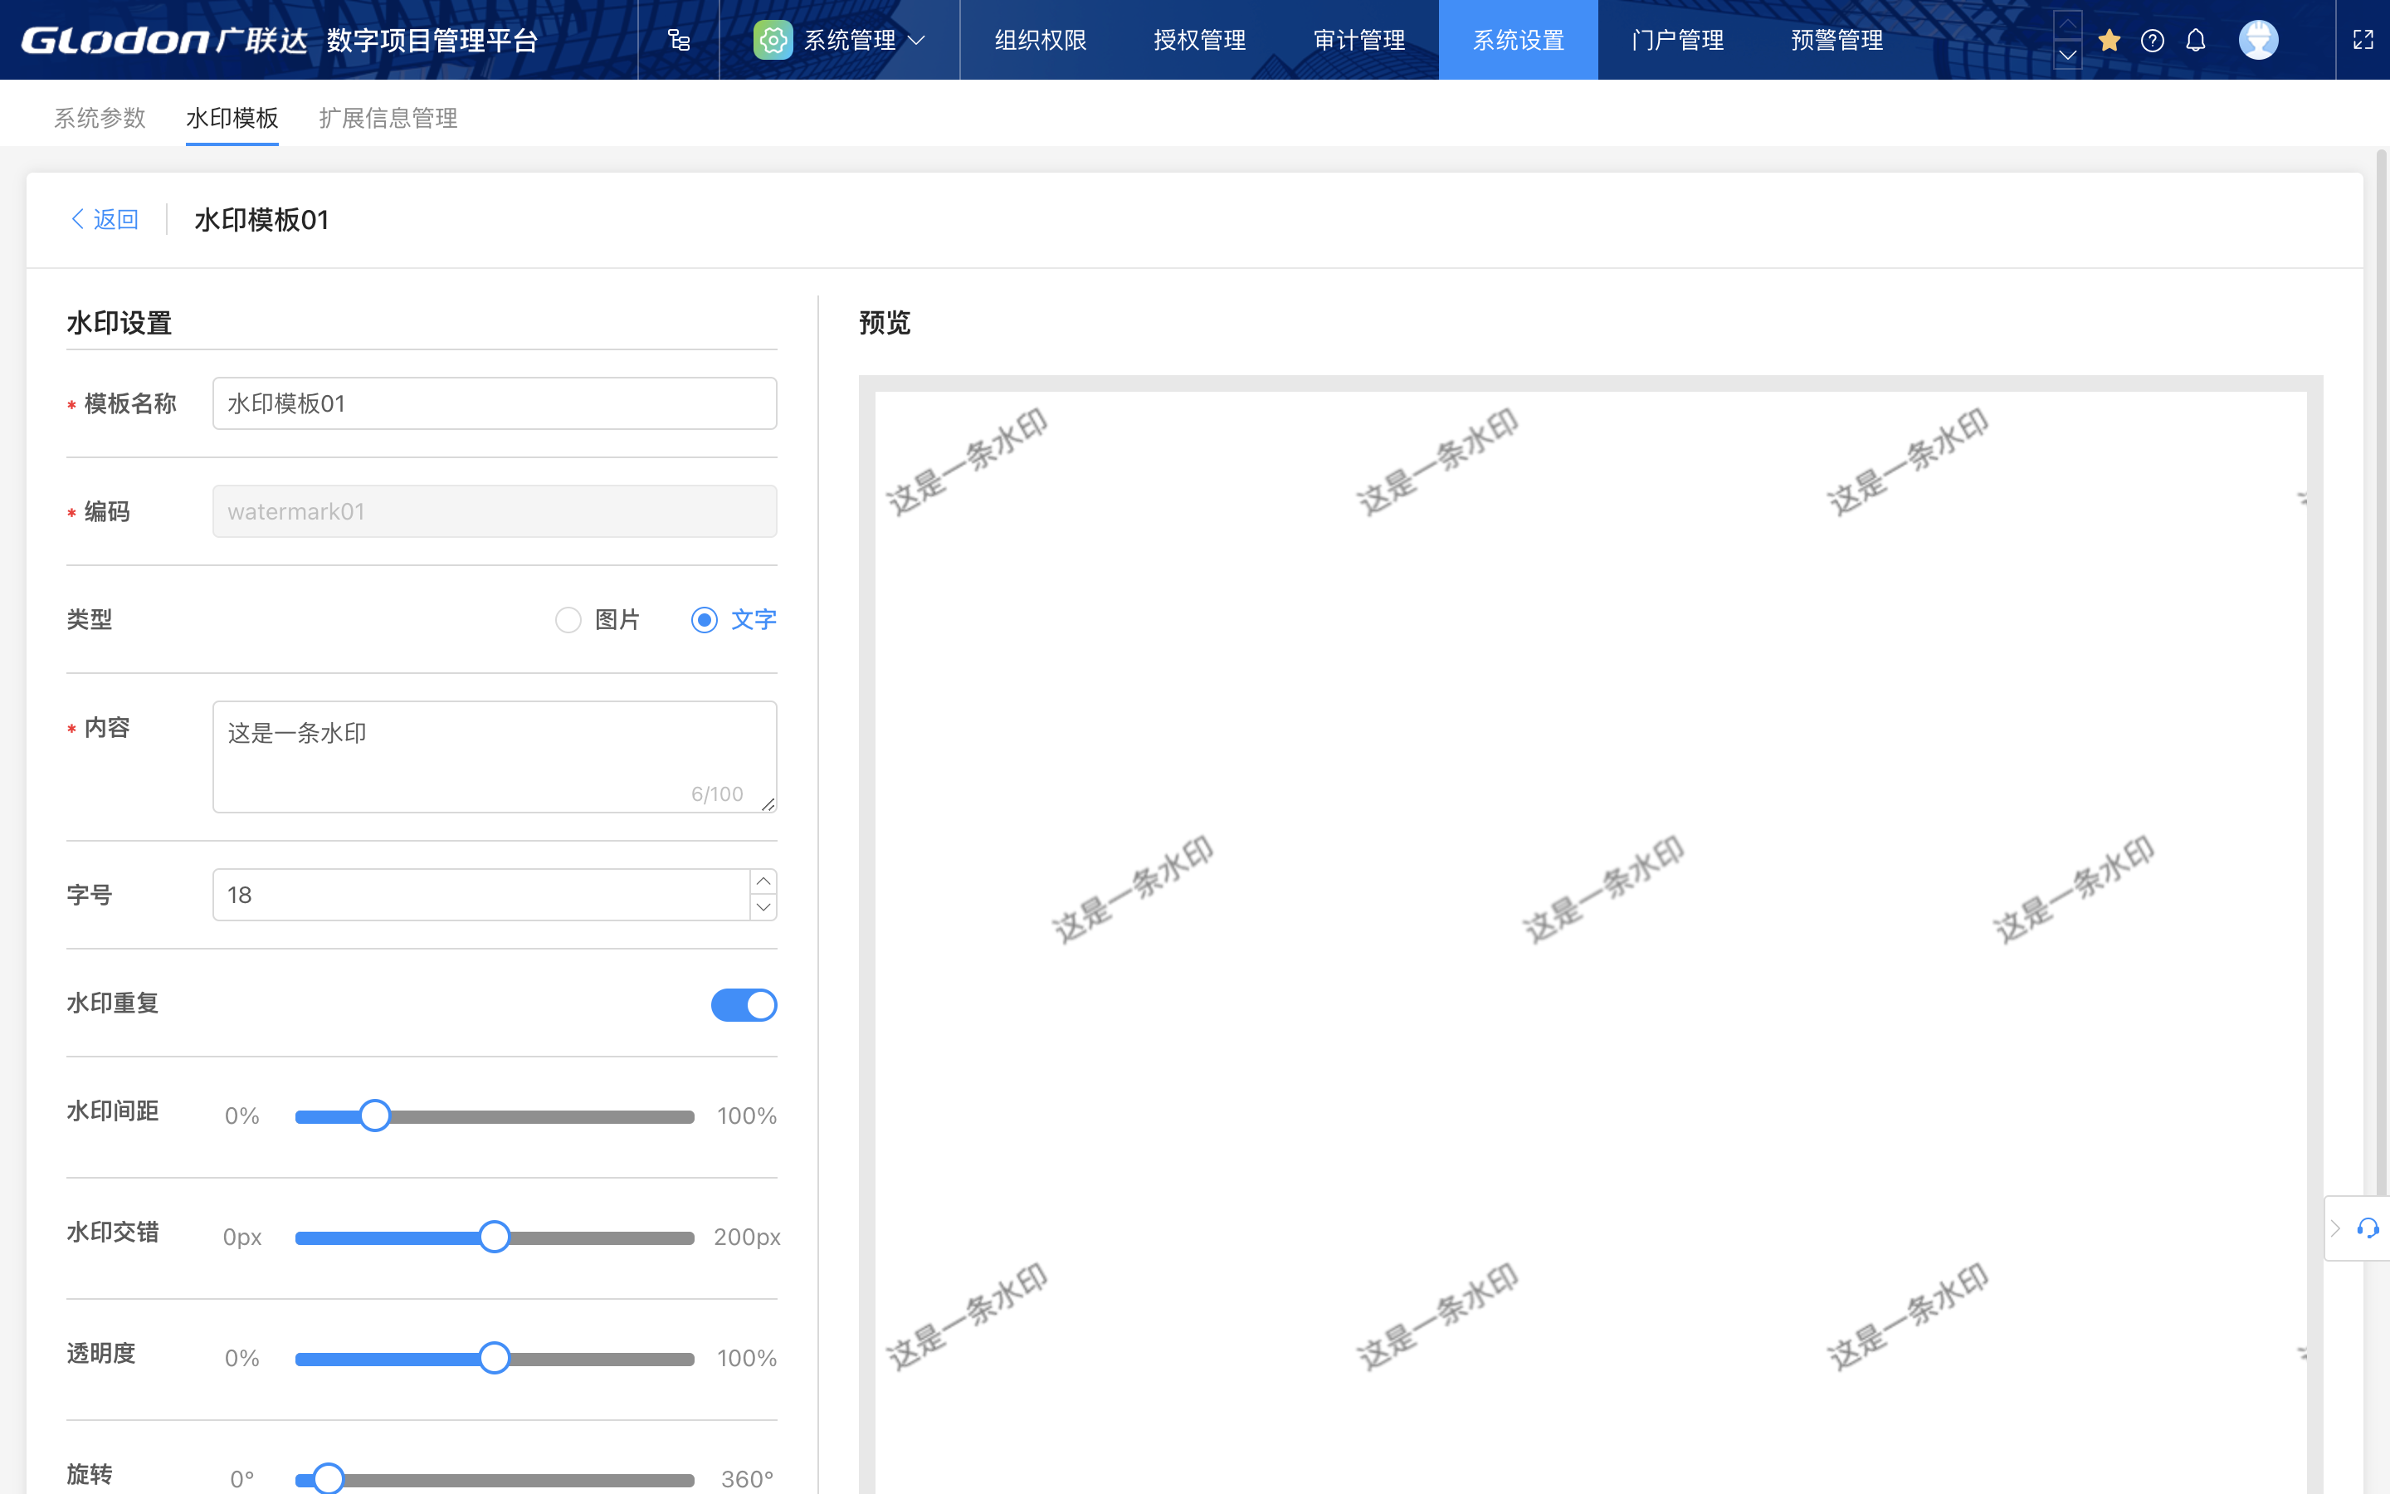This screenshot has width=2390, height=1494.
Task: Open the 组织权限 menu
Action: click(x=1040, y=40)
